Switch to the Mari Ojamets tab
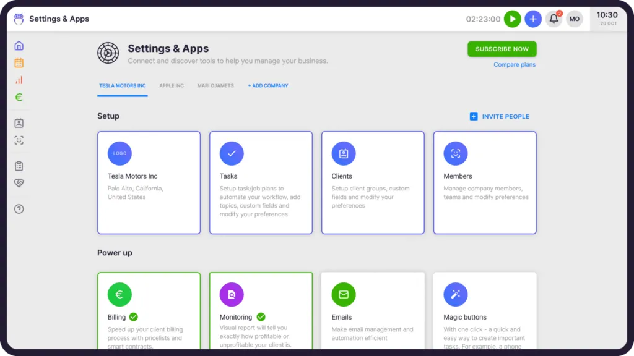 pos(215,85)
